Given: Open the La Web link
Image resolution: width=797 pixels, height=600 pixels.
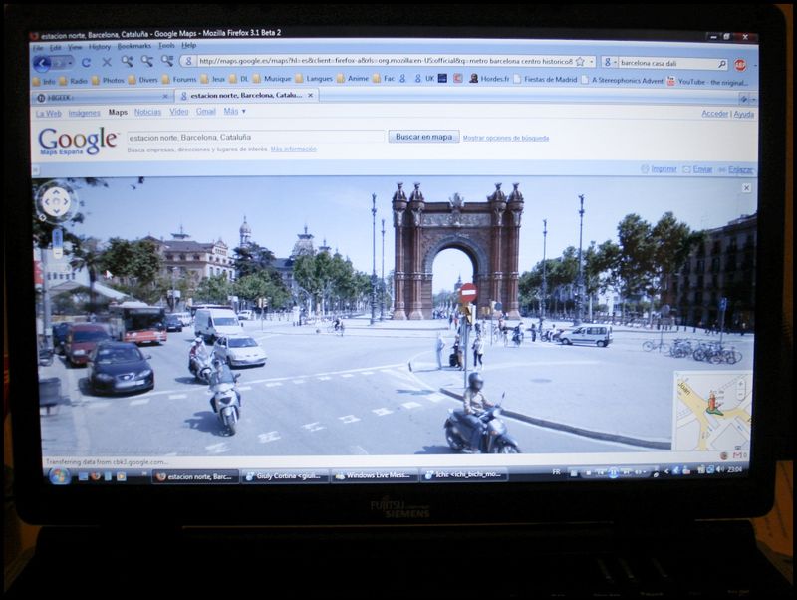Looking at the screenshot, I should coord(48,114).
